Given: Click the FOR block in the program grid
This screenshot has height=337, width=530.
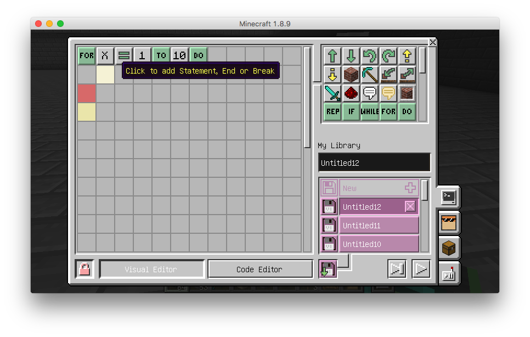Looking at the screenshot, I should pyautogui.click(x=87, y=55).
